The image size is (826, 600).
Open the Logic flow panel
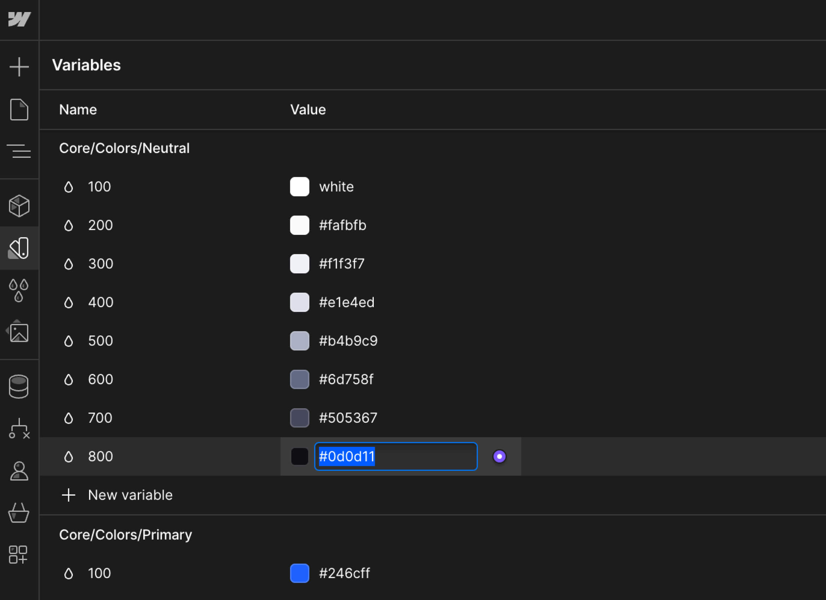19,429
